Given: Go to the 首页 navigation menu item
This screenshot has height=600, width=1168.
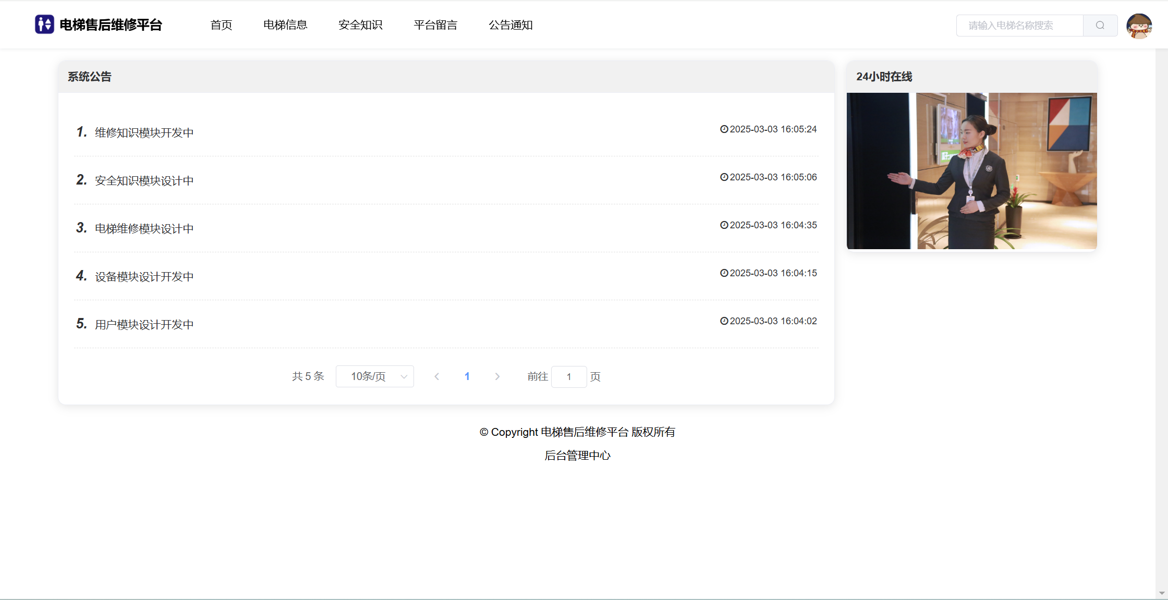Looking at the screenshot, I should pyautogui.click(x=221, y=25).
